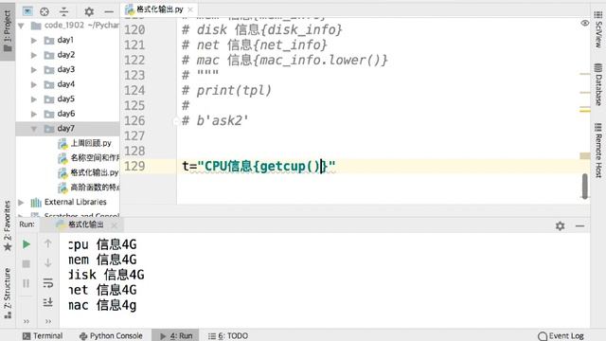Toggle the 4: Run tool window button
This screenshot has height=341, width=606.
[176, 335]
